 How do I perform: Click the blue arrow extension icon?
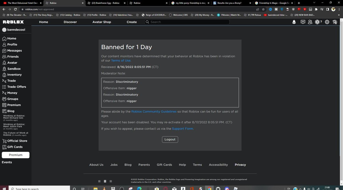coord(270,9)
